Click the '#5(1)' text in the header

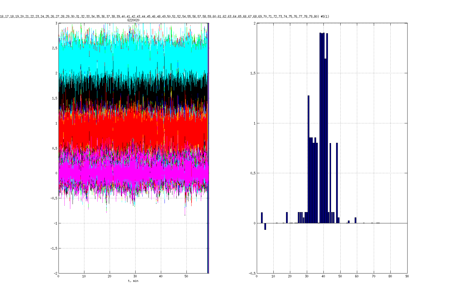click(325, 17)
